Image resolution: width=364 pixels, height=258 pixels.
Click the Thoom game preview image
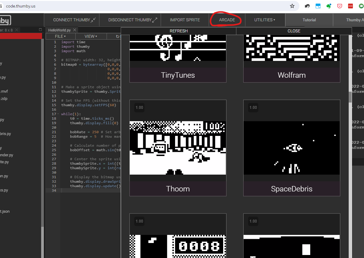[x=178, y=148]
